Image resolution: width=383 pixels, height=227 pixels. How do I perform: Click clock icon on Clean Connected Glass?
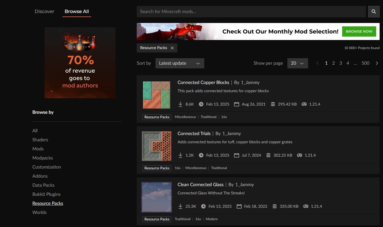click(x=203, y=206)
